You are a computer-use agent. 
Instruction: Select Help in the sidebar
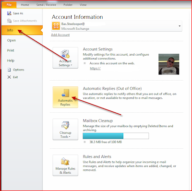11,60
